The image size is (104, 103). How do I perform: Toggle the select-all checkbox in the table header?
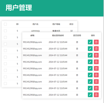pos(5,24)
